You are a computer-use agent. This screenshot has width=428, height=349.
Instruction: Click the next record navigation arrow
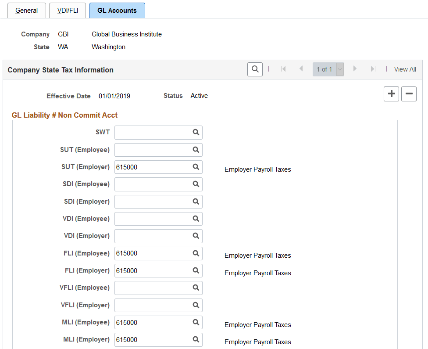[x=355, y=69]
